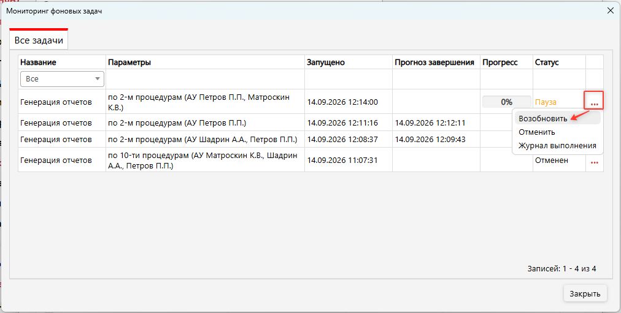621x313 pixels.
Task: Select parameters cell 'по 10-ти процедурам'
Action: 205,160
